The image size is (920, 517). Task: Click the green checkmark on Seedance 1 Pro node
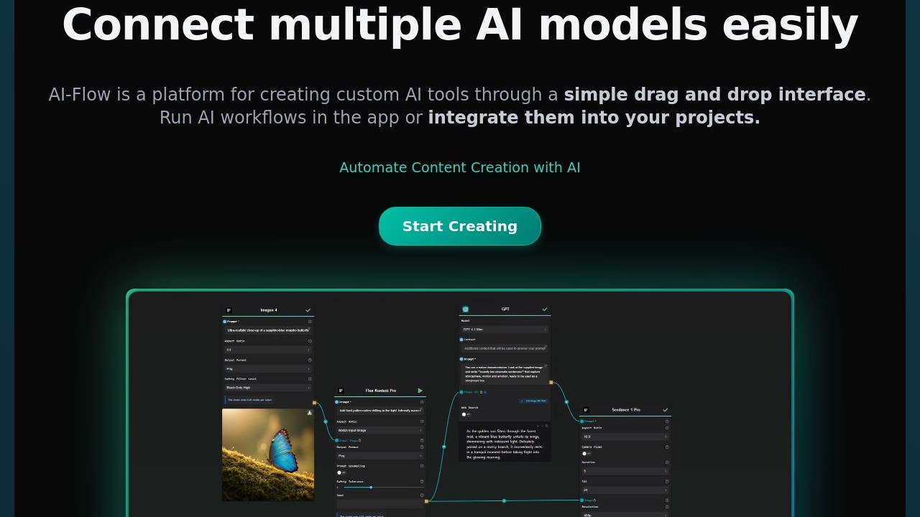coord(666,410)
